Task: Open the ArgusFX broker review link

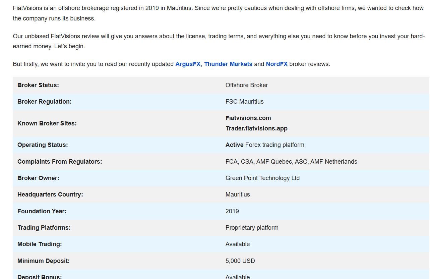Action: pyautogui.click(x=188, y=64)
